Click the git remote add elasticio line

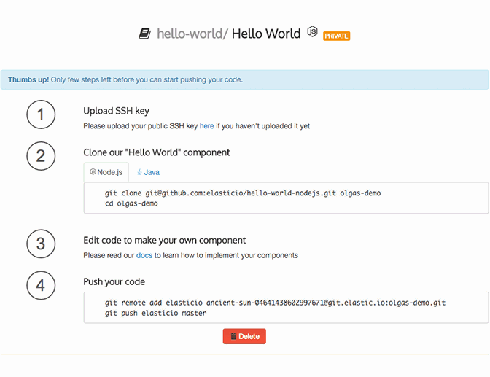pos(275,303)
